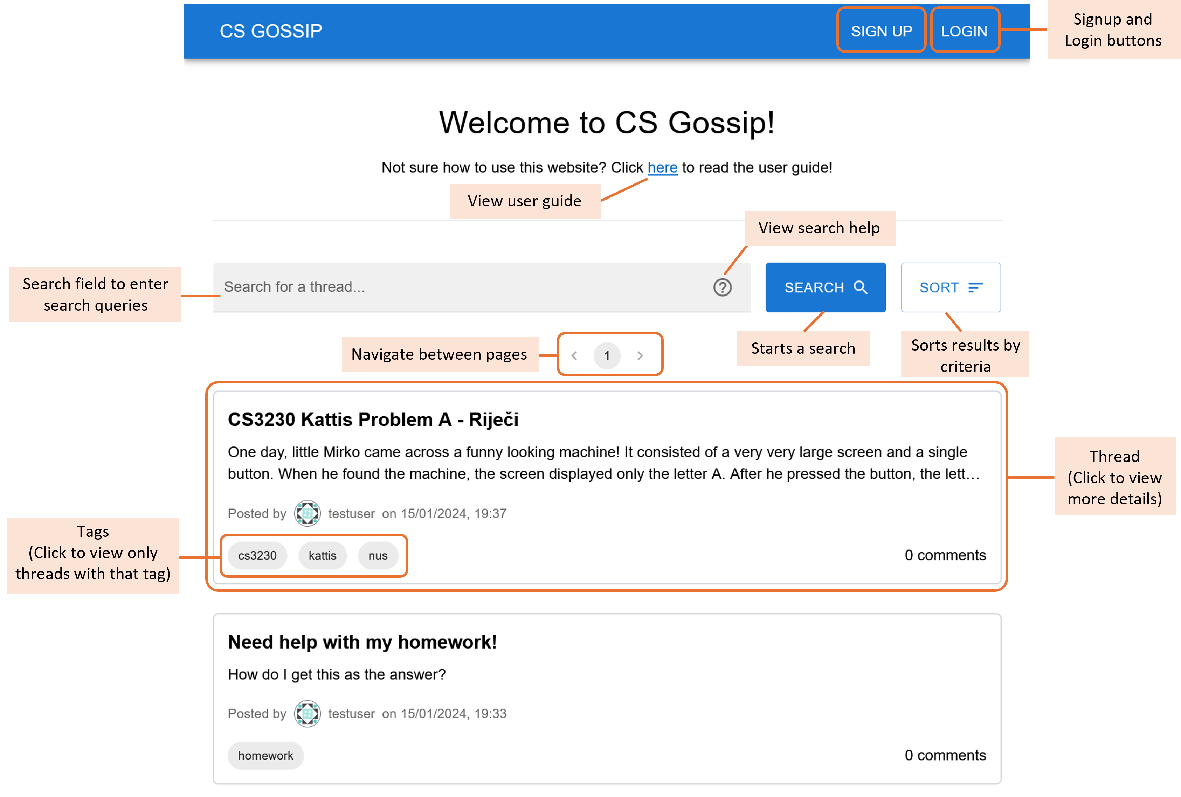Viewport: 1181px width, 797px height.
Task: Go to the previous page with the left chevron
Action: tap(574, 355)
